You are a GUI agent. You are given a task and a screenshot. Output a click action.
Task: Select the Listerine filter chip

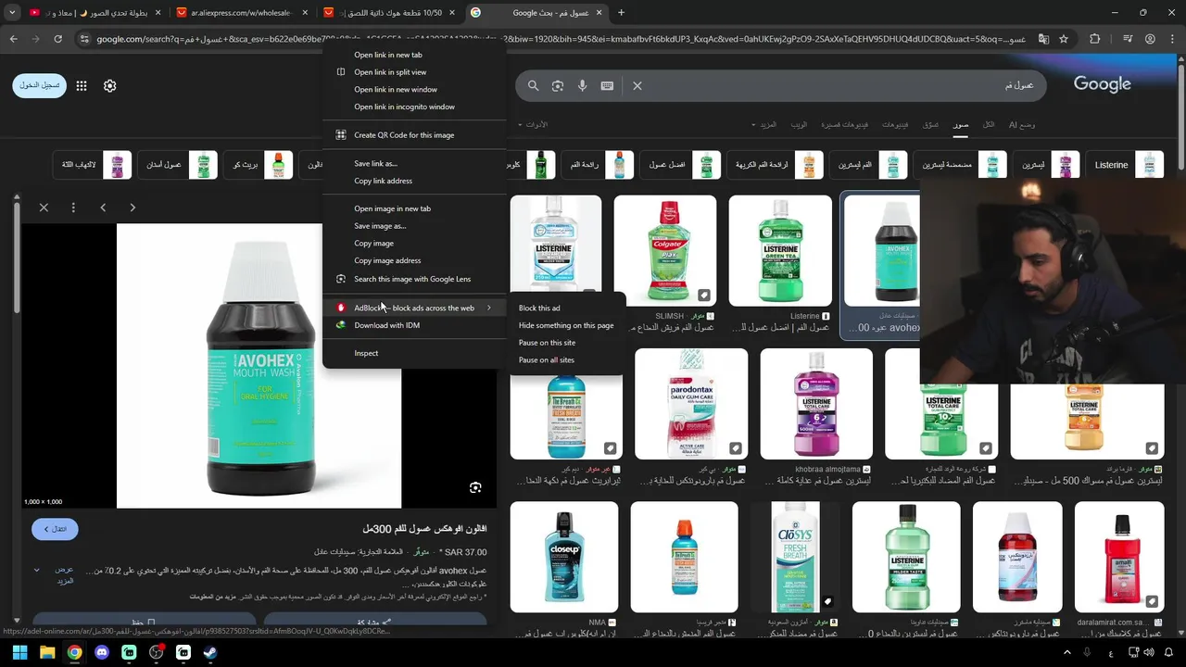click(x=1124, y=165)
